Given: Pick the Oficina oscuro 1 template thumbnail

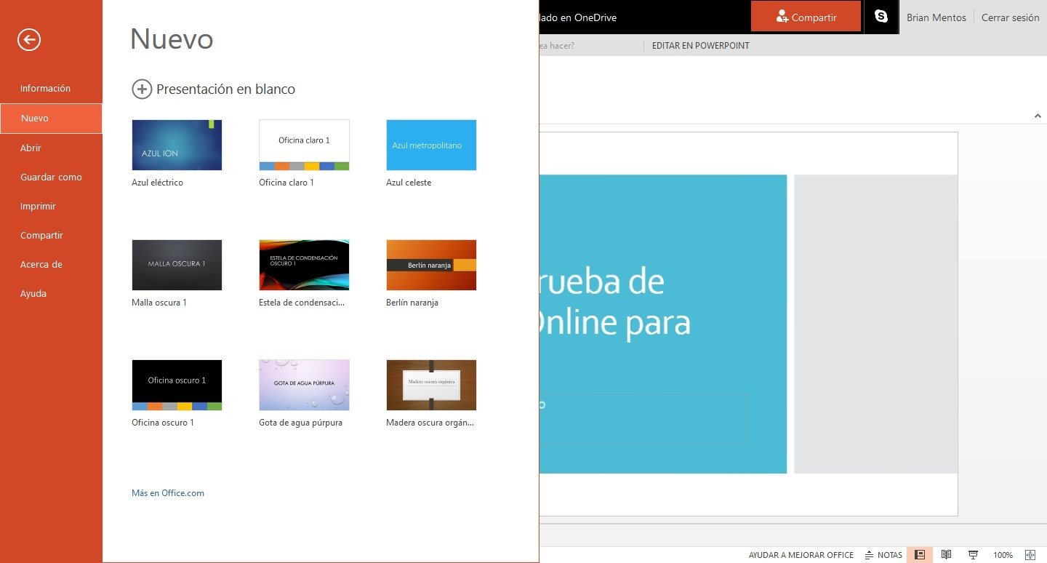Looking at the screenshot, I should pos(177,385).
